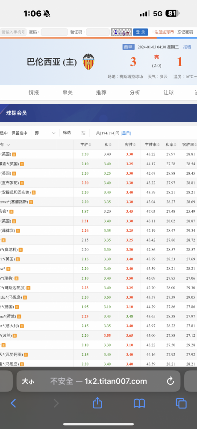Click the orange badge next to ow*
Screen dimensions: 197x429
coord(9,269)
